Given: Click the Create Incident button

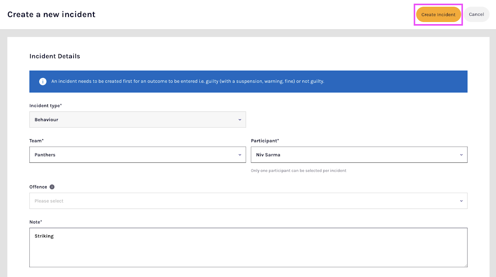Looking at the screenshot, I should click(438, 15).
